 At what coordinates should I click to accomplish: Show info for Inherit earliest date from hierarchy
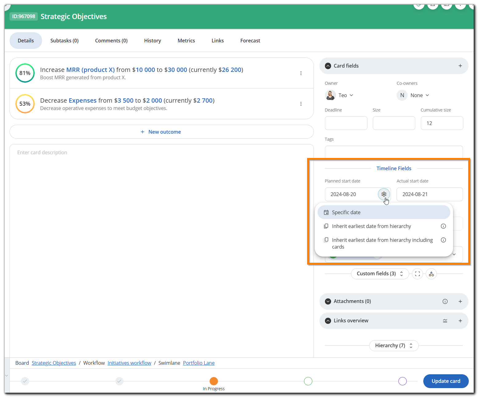click(443, 226)
